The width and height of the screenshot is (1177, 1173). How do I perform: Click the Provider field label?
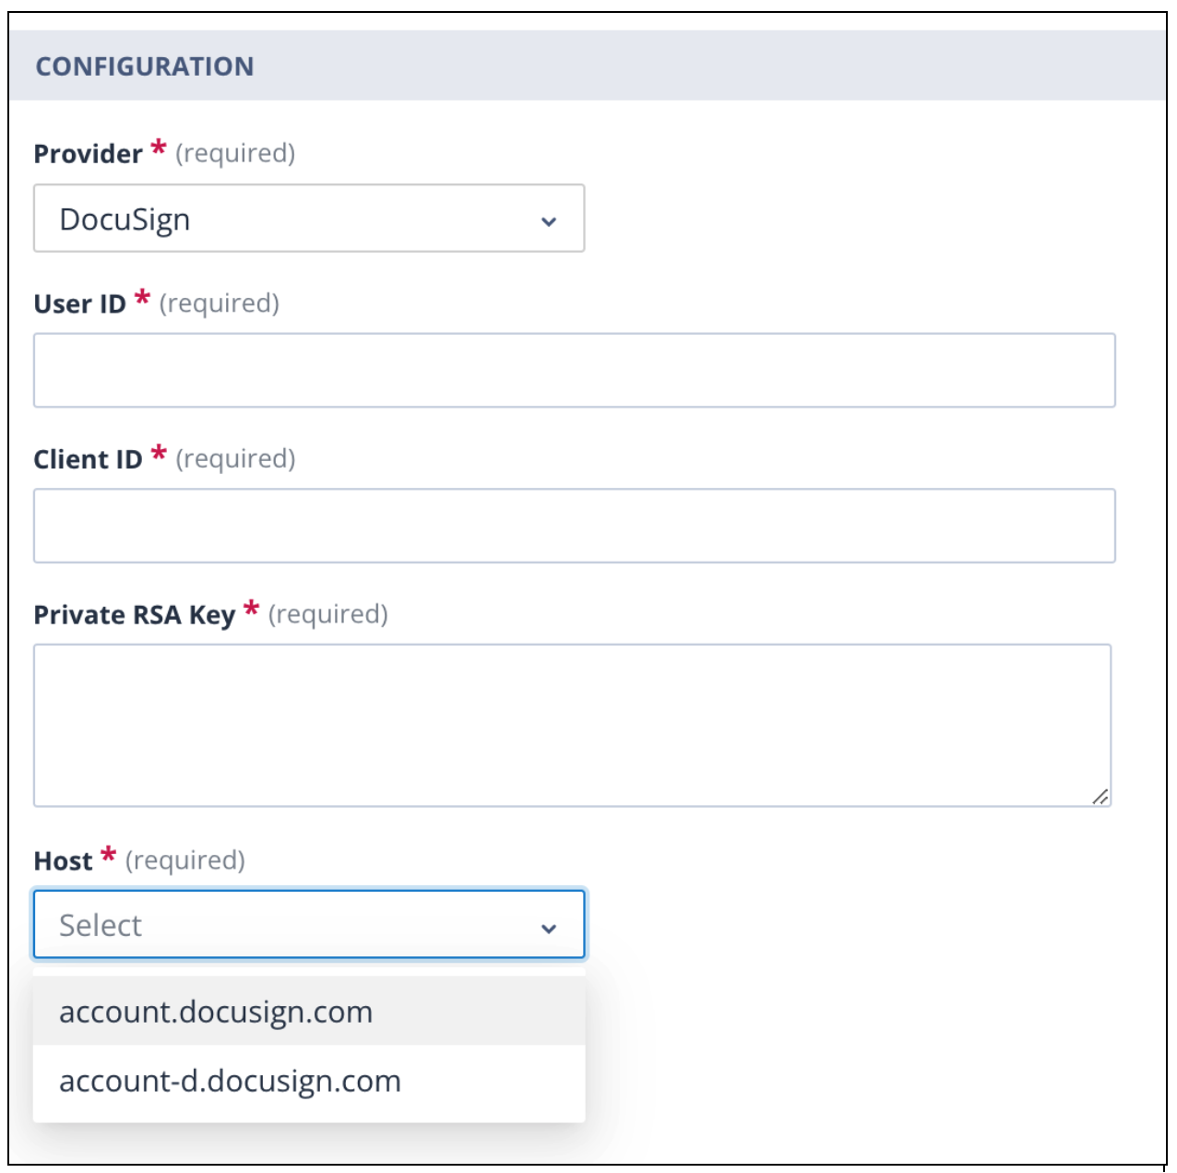pos(89,153)
